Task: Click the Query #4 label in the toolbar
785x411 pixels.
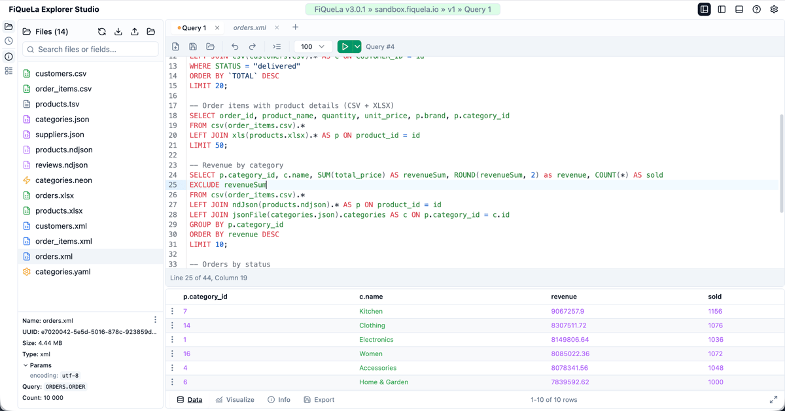Action: (x=380, y=47)
